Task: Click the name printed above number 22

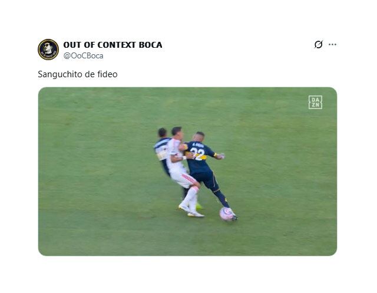Action: point(198,145)
